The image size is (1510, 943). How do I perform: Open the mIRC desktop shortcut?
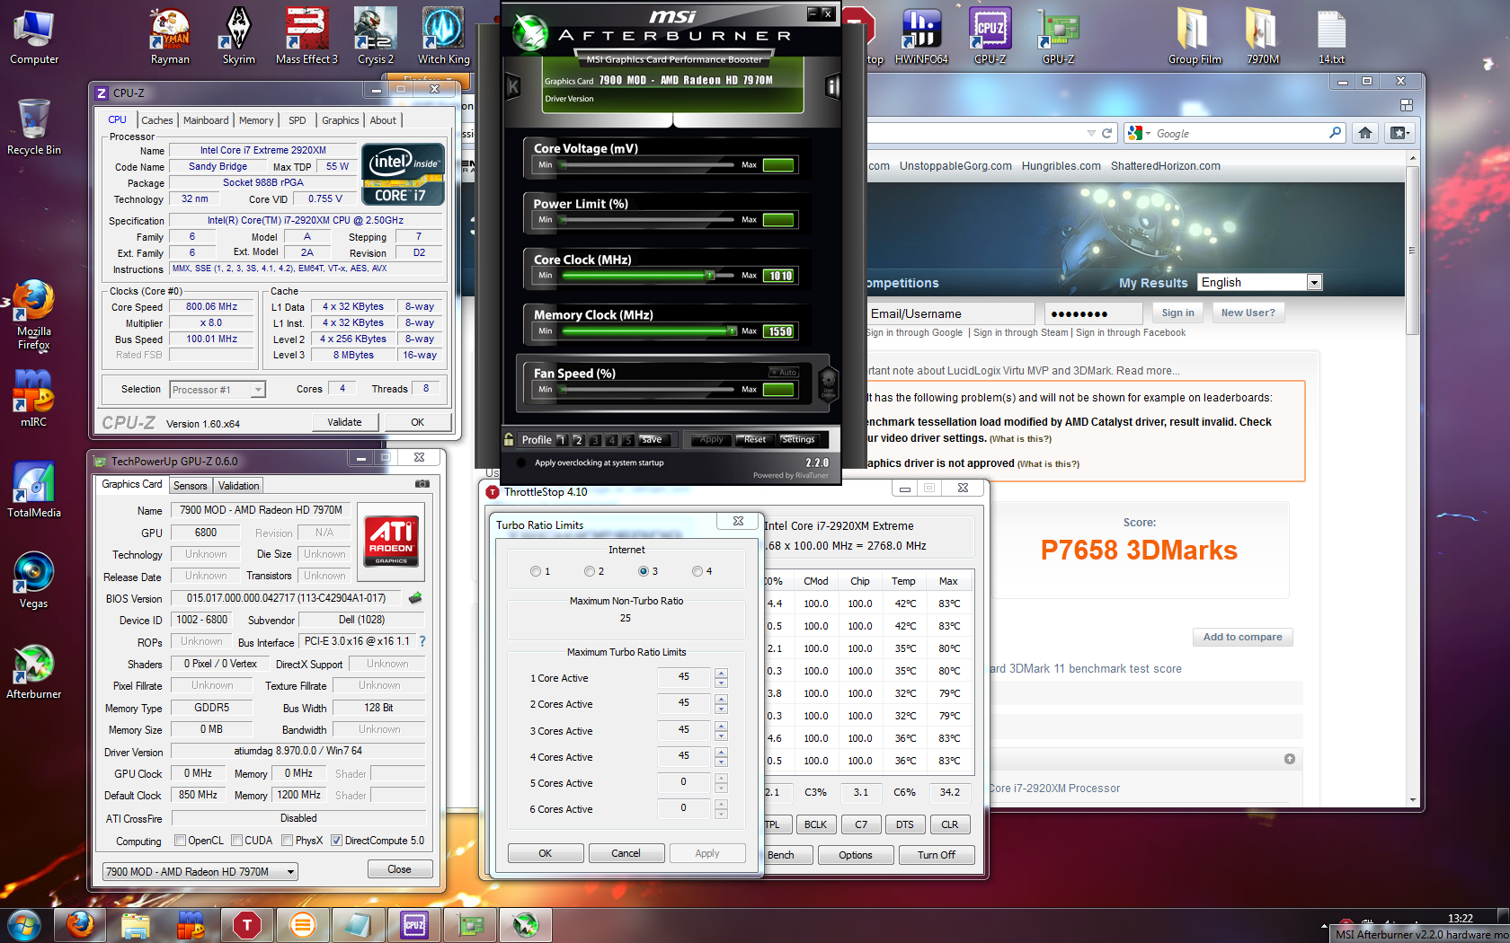(34, 398)
